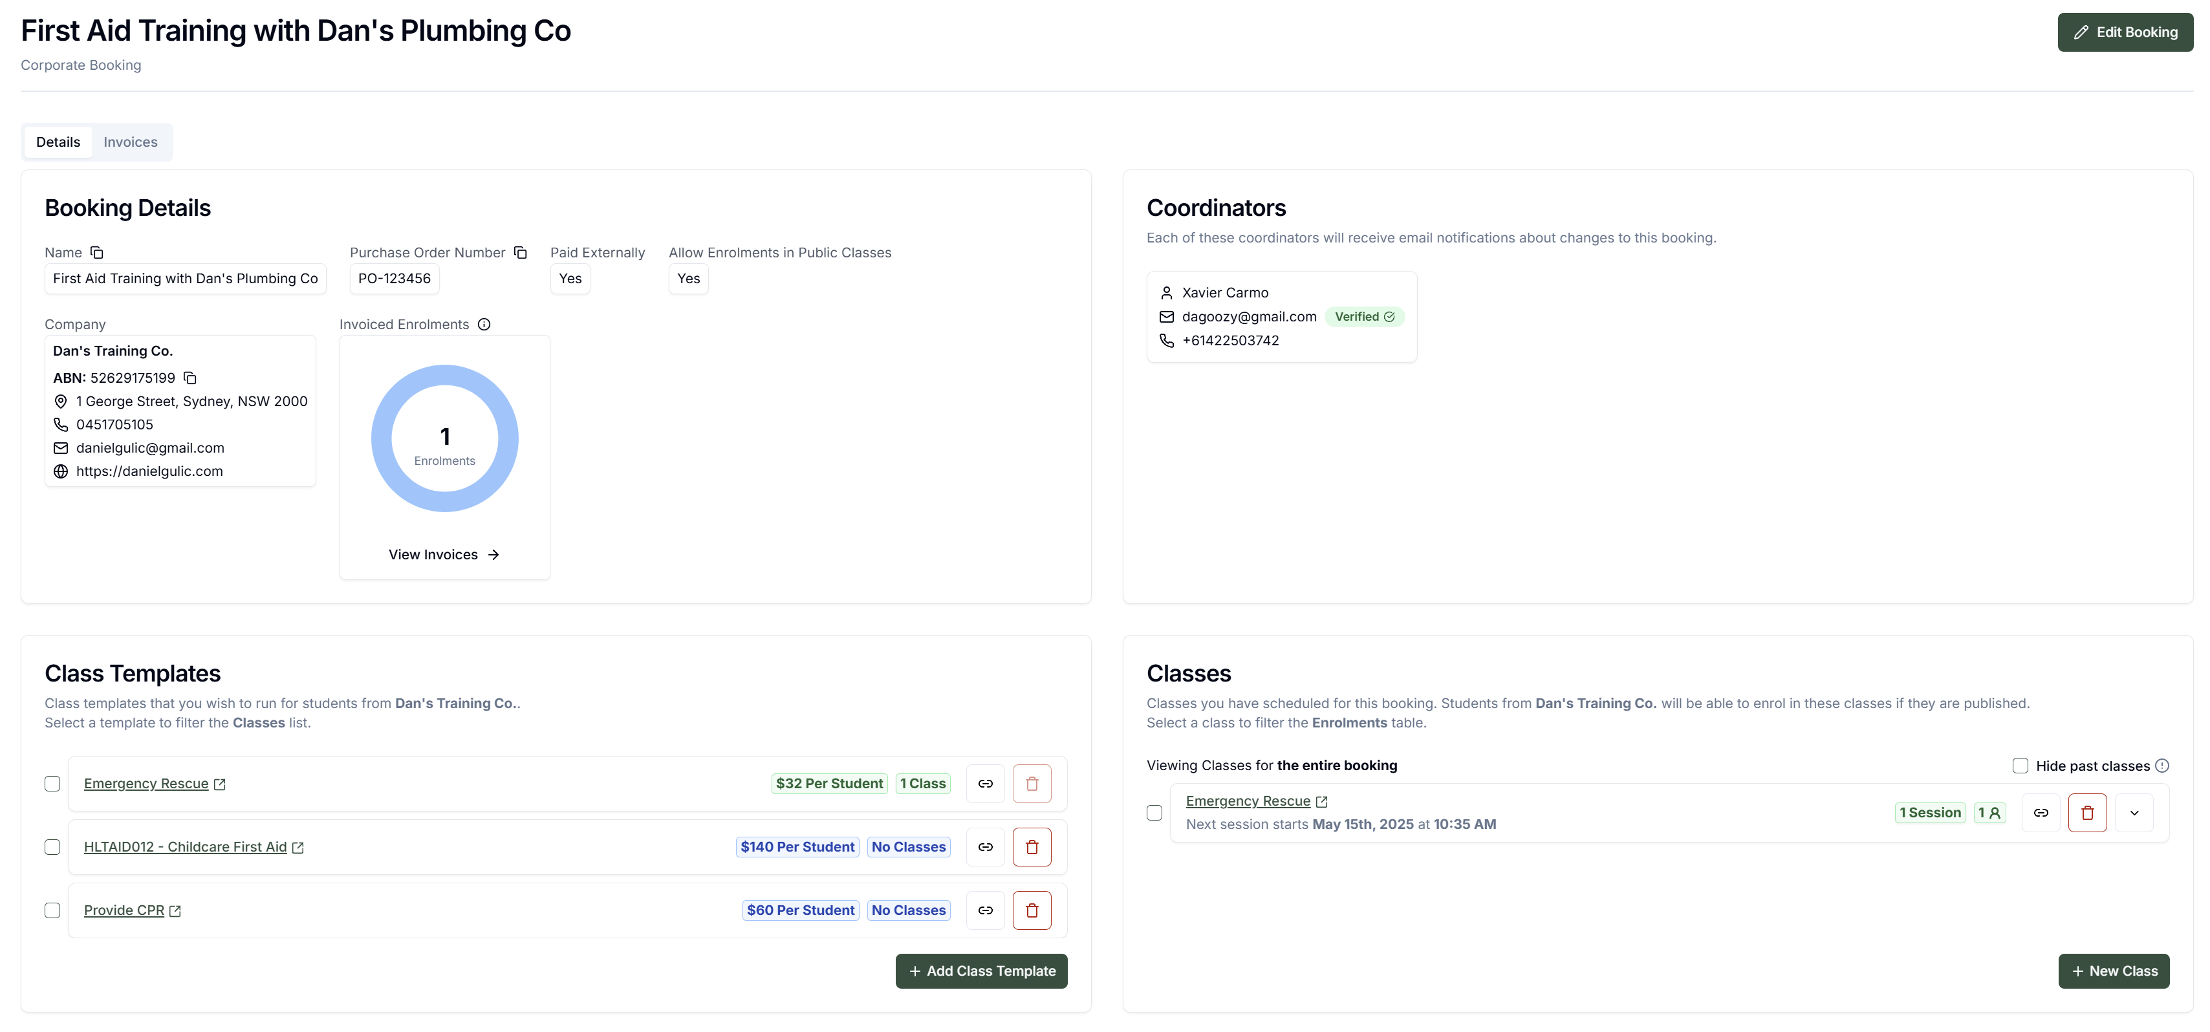Switch to the Invoices tab
Image resolution: width=2210 pixels, height=1032 pixels.
131,142
